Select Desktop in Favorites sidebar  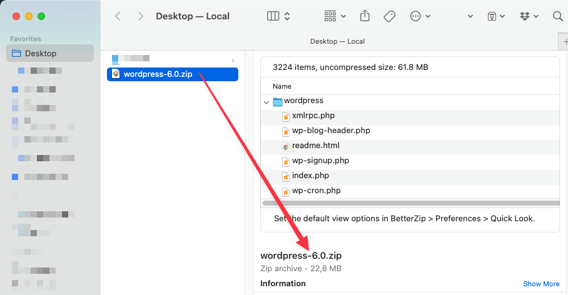click(50, 53)
